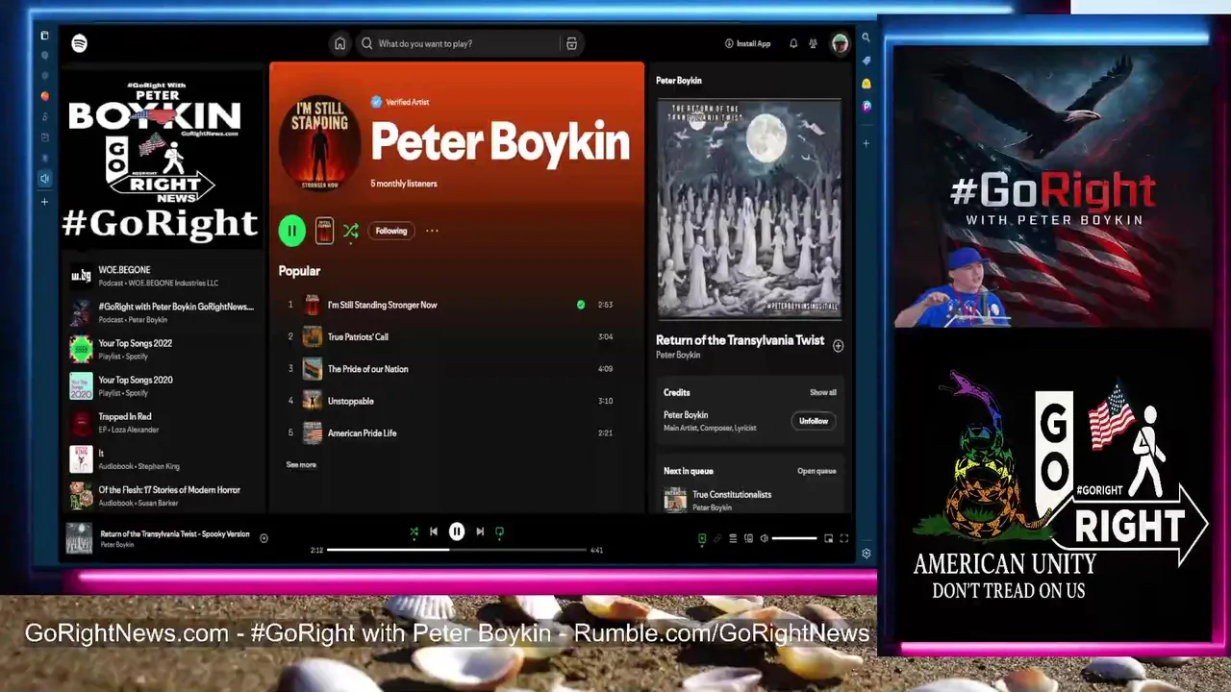Click browser sidebar tabs icon at top

[x=44, y=36]
